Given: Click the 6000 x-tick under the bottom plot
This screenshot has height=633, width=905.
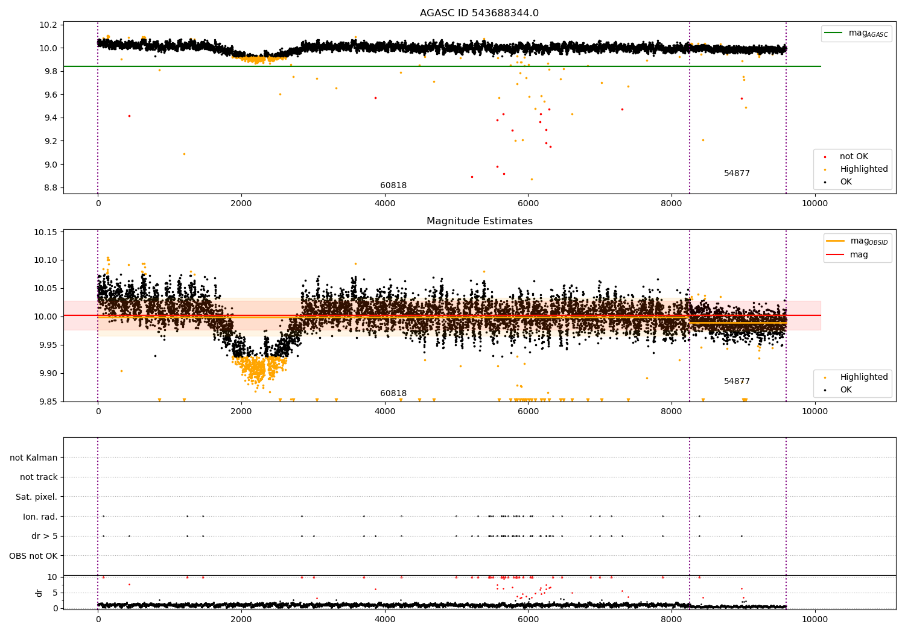Looking at the screenshot, I should [528, 619].
